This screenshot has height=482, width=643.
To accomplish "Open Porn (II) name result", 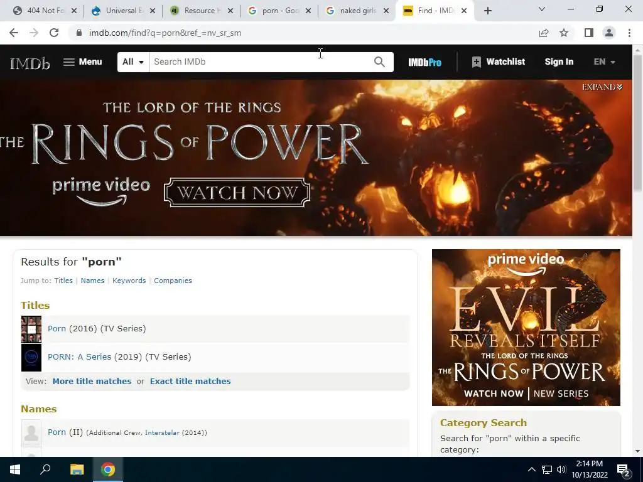I will point(57,432).
